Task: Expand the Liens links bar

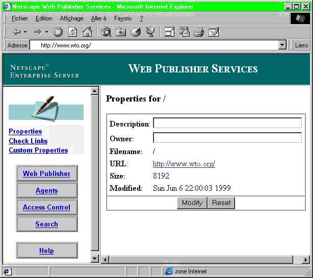Action: [301, 45]
